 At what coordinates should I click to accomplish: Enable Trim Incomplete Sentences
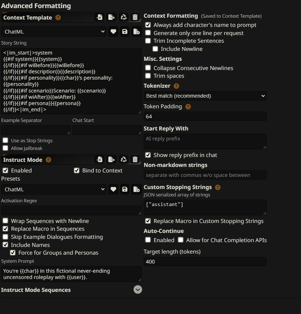(148, 41)
